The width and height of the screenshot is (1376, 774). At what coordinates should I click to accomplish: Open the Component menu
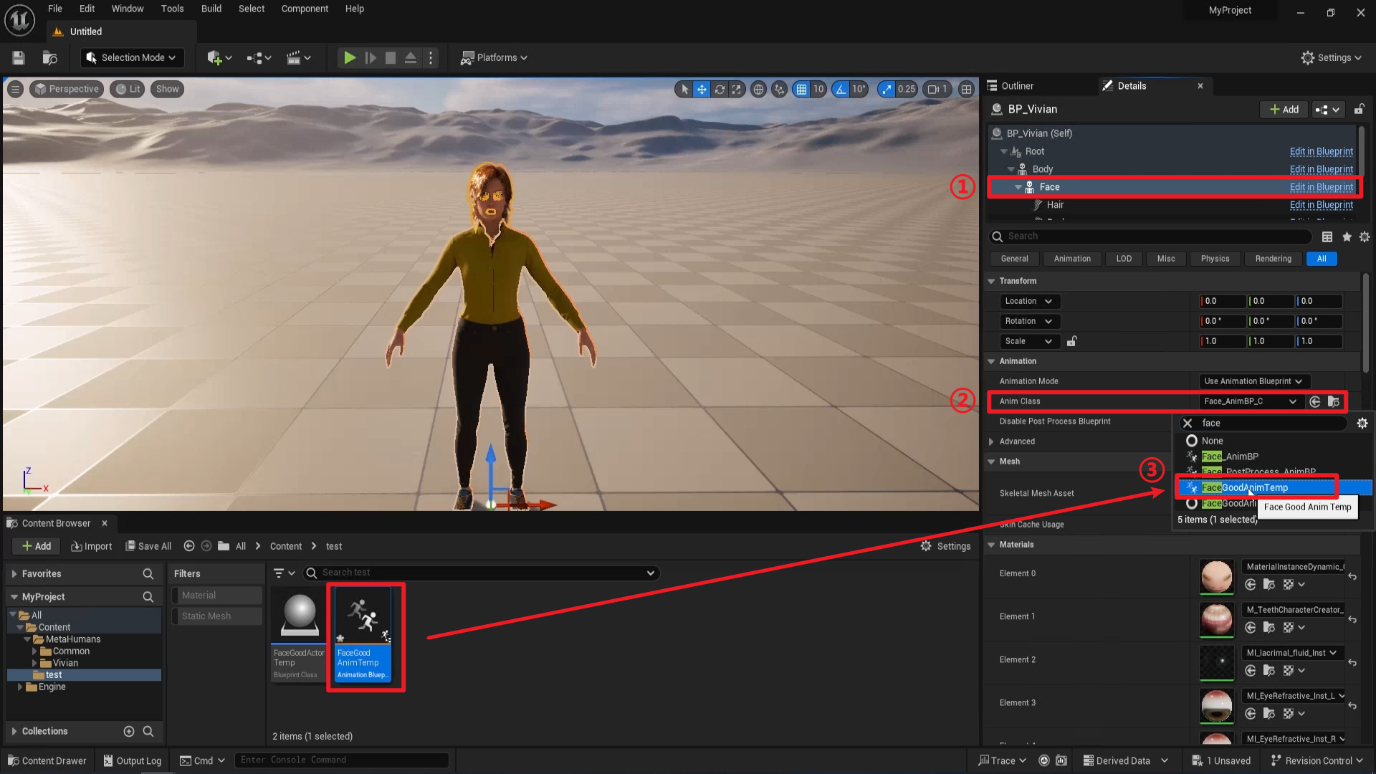point(305,9)
